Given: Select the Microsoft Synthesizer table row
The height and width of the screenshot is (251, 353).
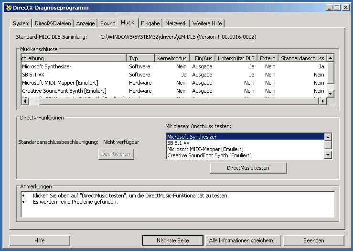Looking at the screenshot, I should 174,66.
